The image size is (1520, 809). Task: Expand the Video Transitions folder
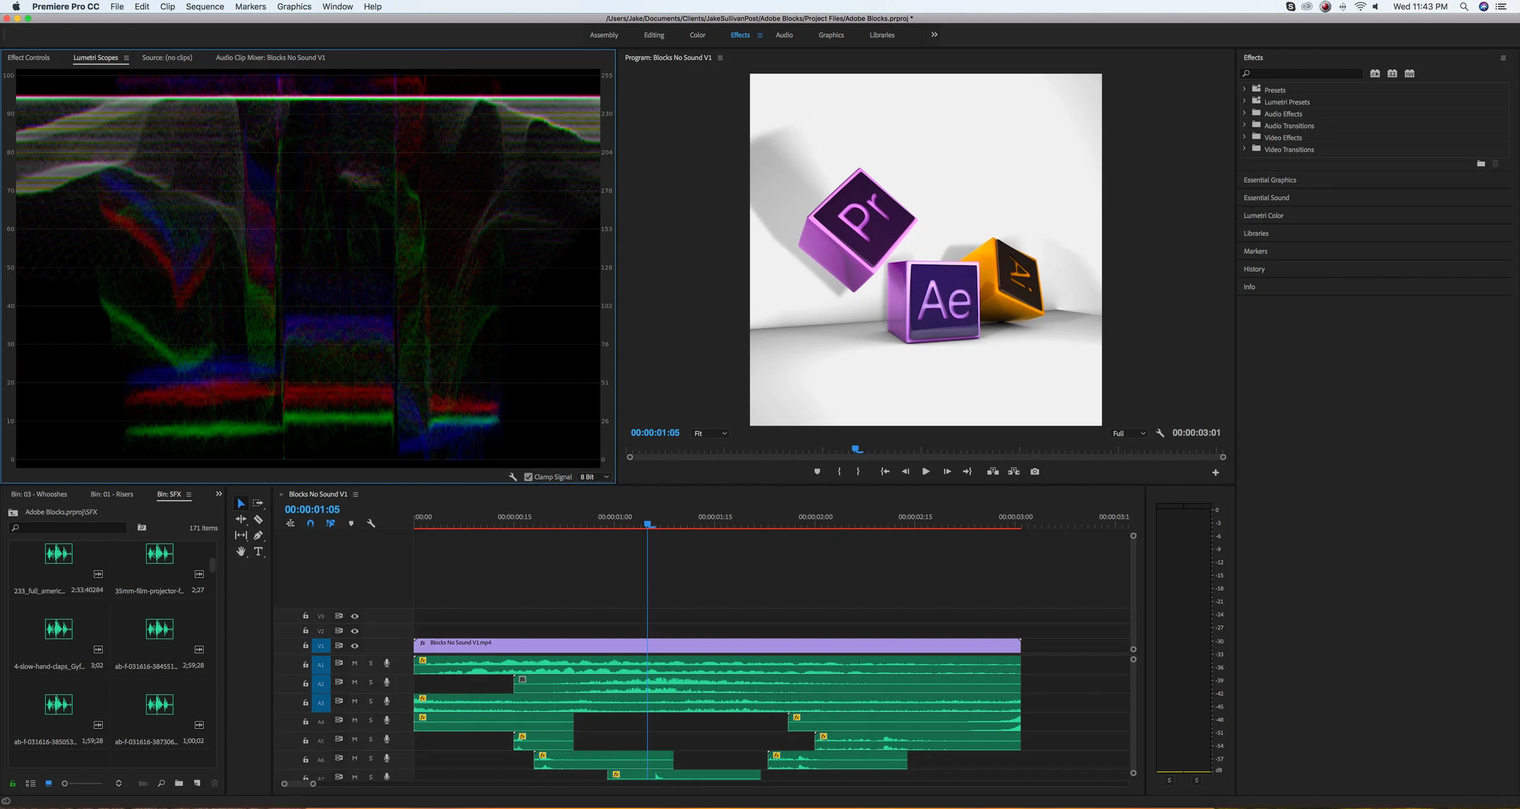[x=1244, y=148]
